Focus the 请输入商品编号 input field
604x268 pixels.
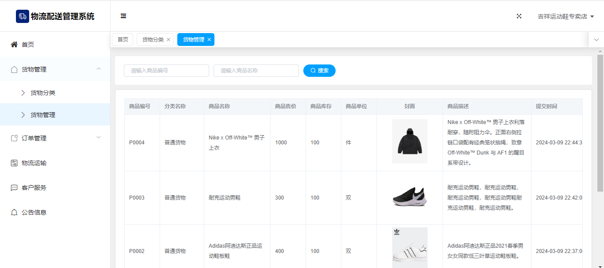tap(166, 71)
